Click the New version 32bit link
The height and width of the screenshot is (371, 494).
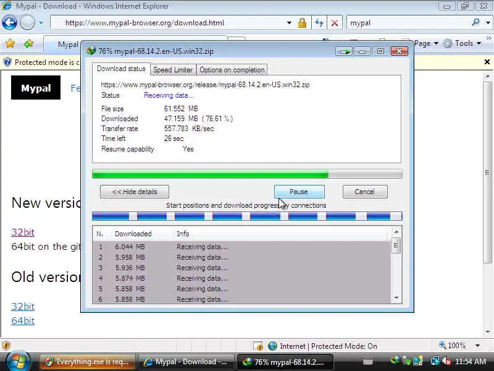click(23, 232)
